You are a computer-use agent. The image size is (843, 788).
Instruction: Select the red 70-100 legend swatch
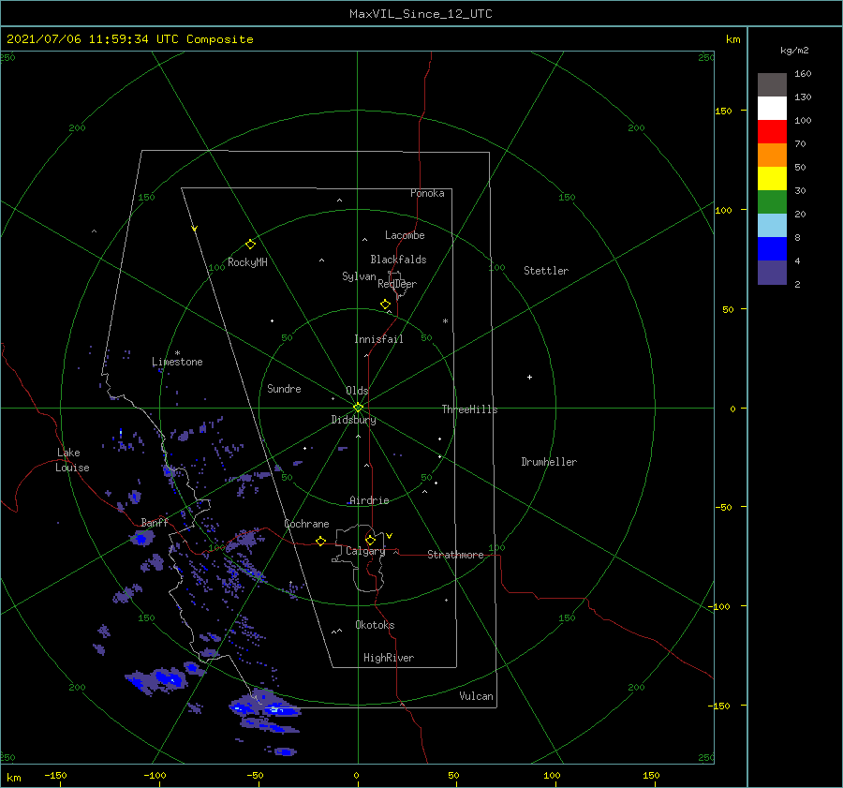772,132
